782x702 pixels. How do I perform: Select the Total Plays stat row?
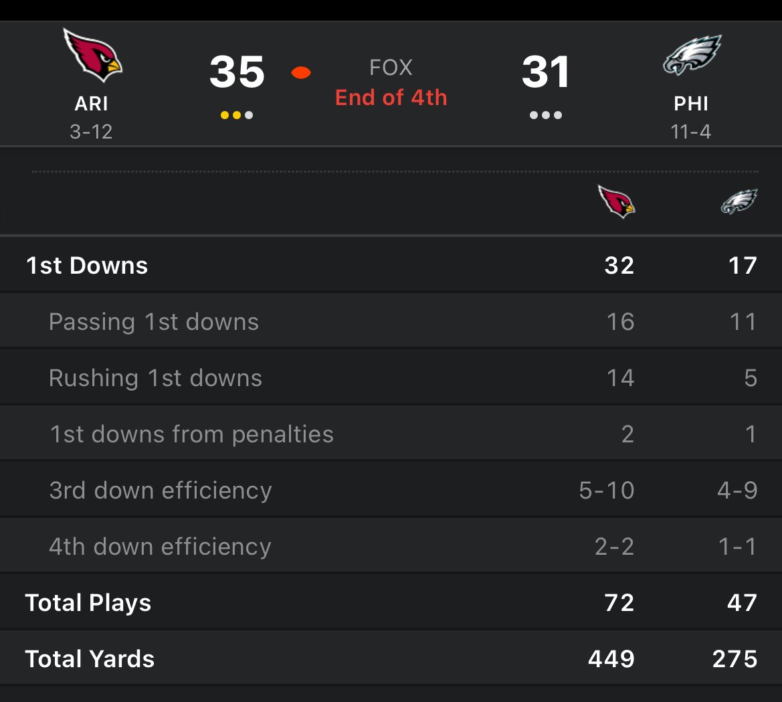391,602
